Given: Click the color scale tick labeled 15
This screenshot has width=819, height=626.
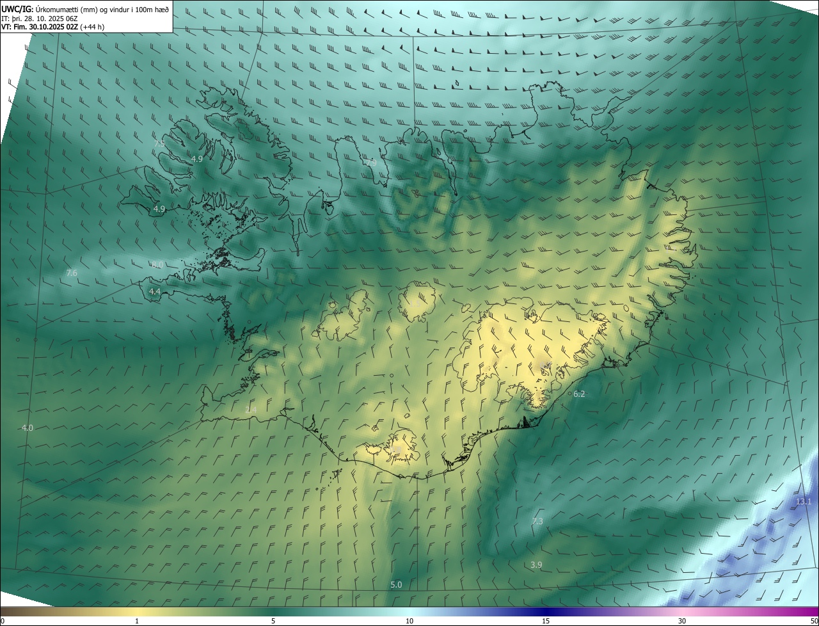Looking at the screenshot, I should click(x=546, y=621).
